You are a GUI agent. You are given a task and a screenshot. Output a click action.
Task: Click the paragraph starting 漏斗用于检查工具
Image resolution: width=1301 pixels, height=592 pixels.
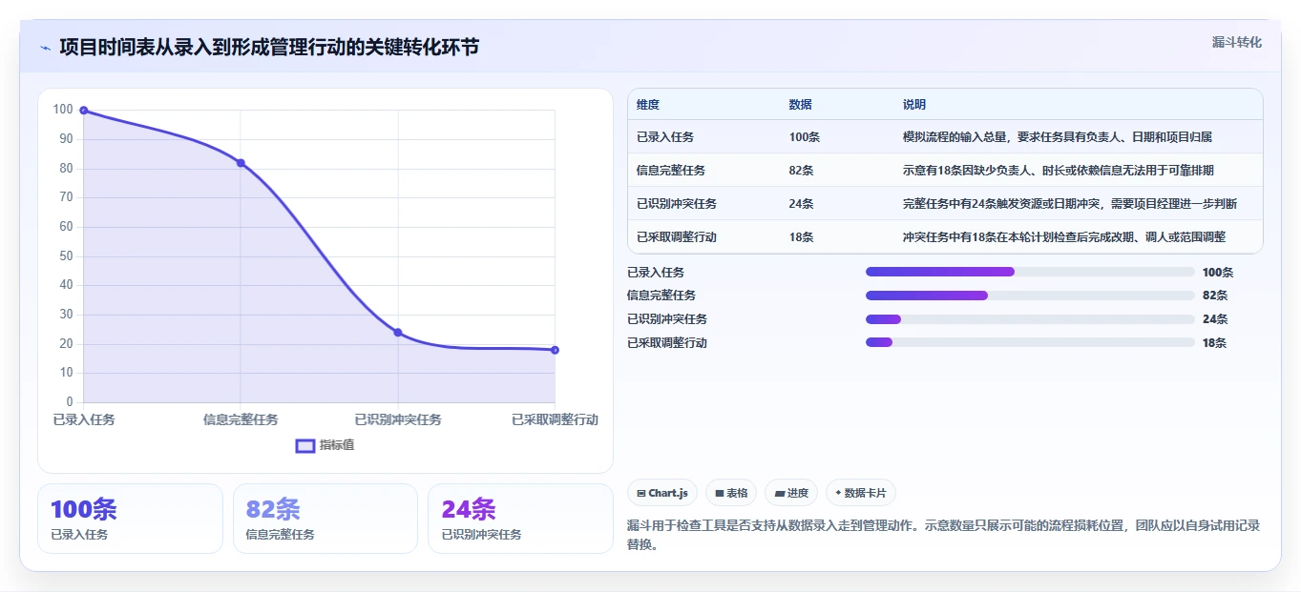[x=944, y=534]
